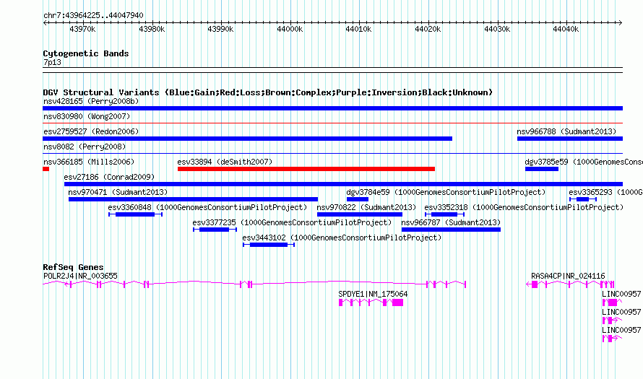This screenshot has height=379, width=643.
Task: Click the esv3377235 variant label
Action: 292,222
